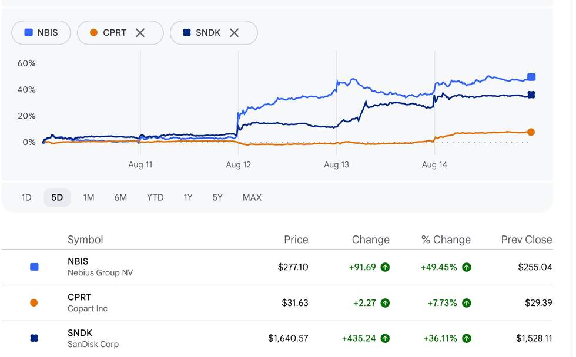Click the 60% axis label
This screenshot has height=357, width=576.
point(26,63)
